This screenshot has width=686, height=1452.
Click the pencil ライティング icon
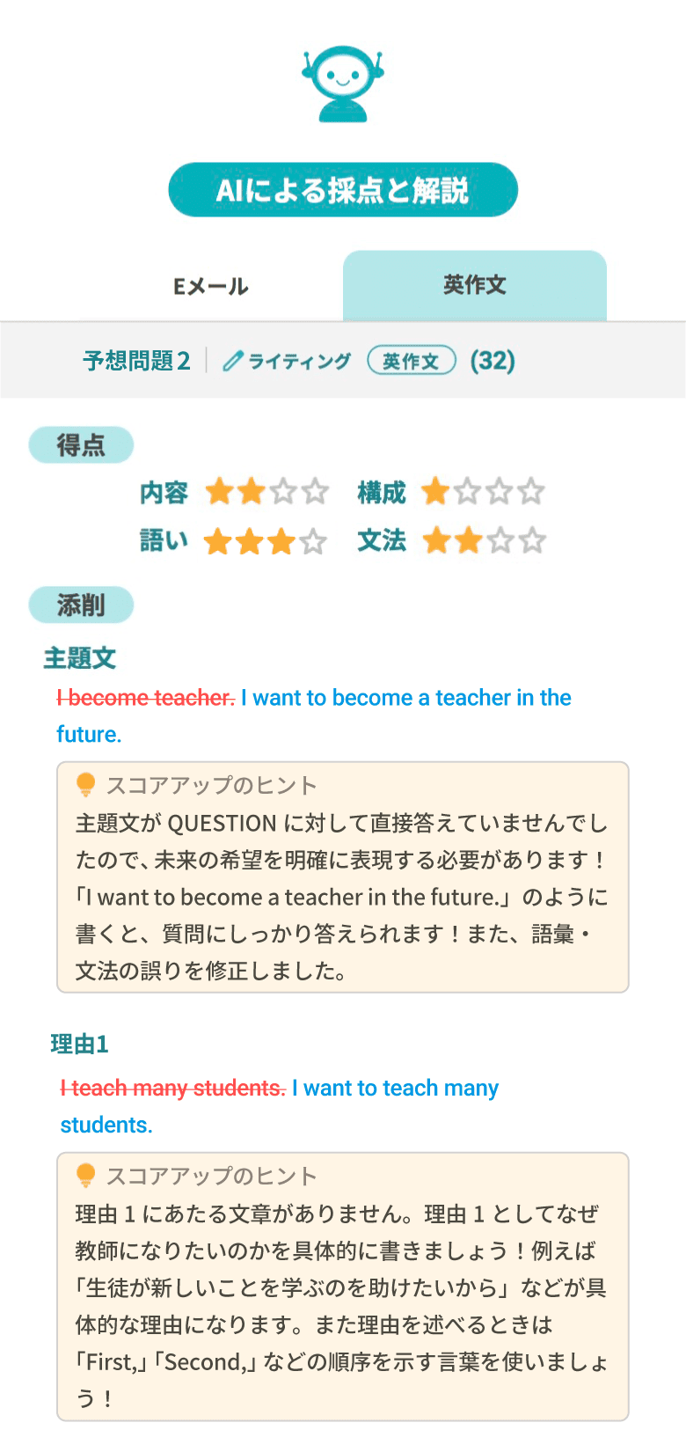(x=233, y=361)
